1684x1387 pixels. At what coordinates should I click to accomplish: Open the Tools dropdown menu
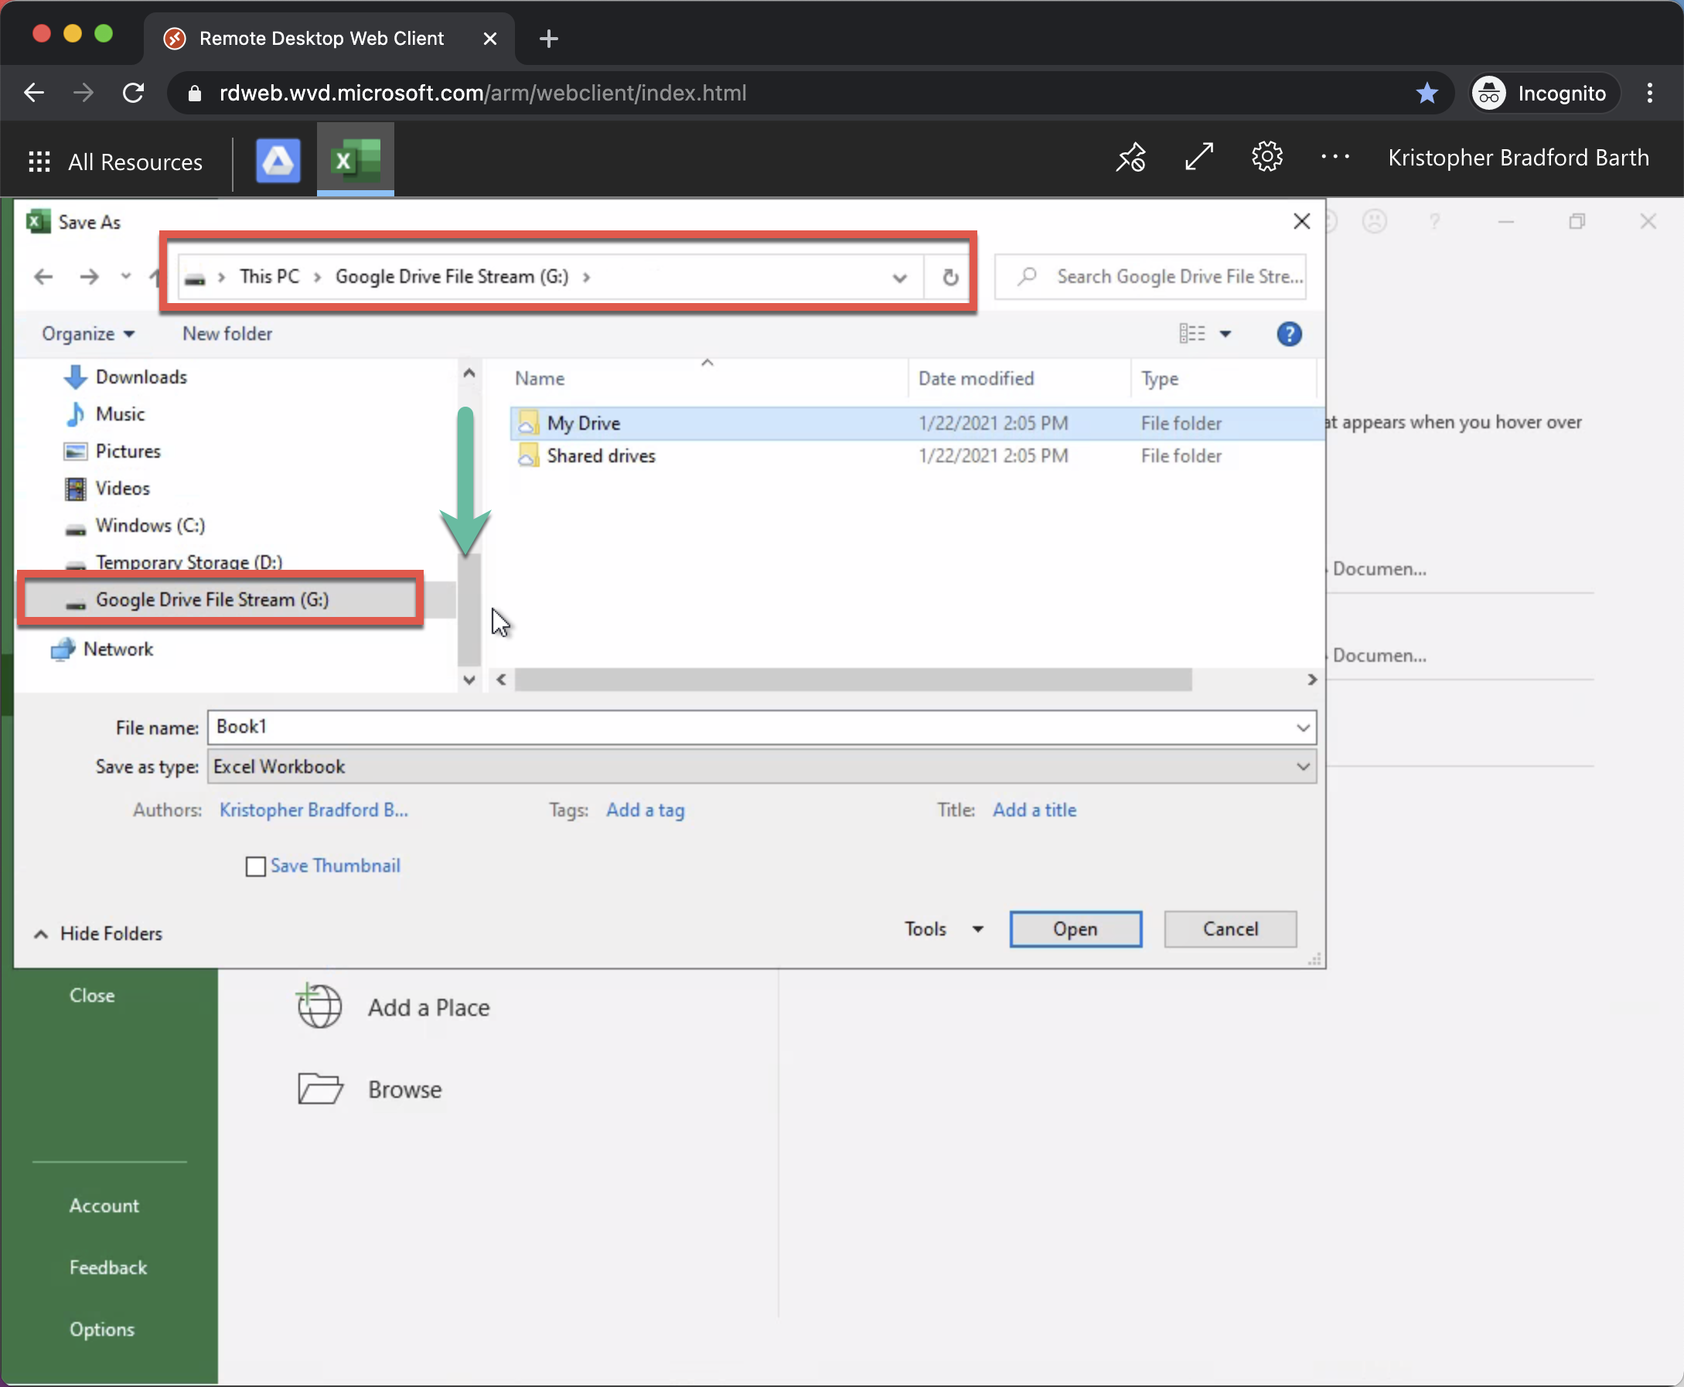[943, 929]
